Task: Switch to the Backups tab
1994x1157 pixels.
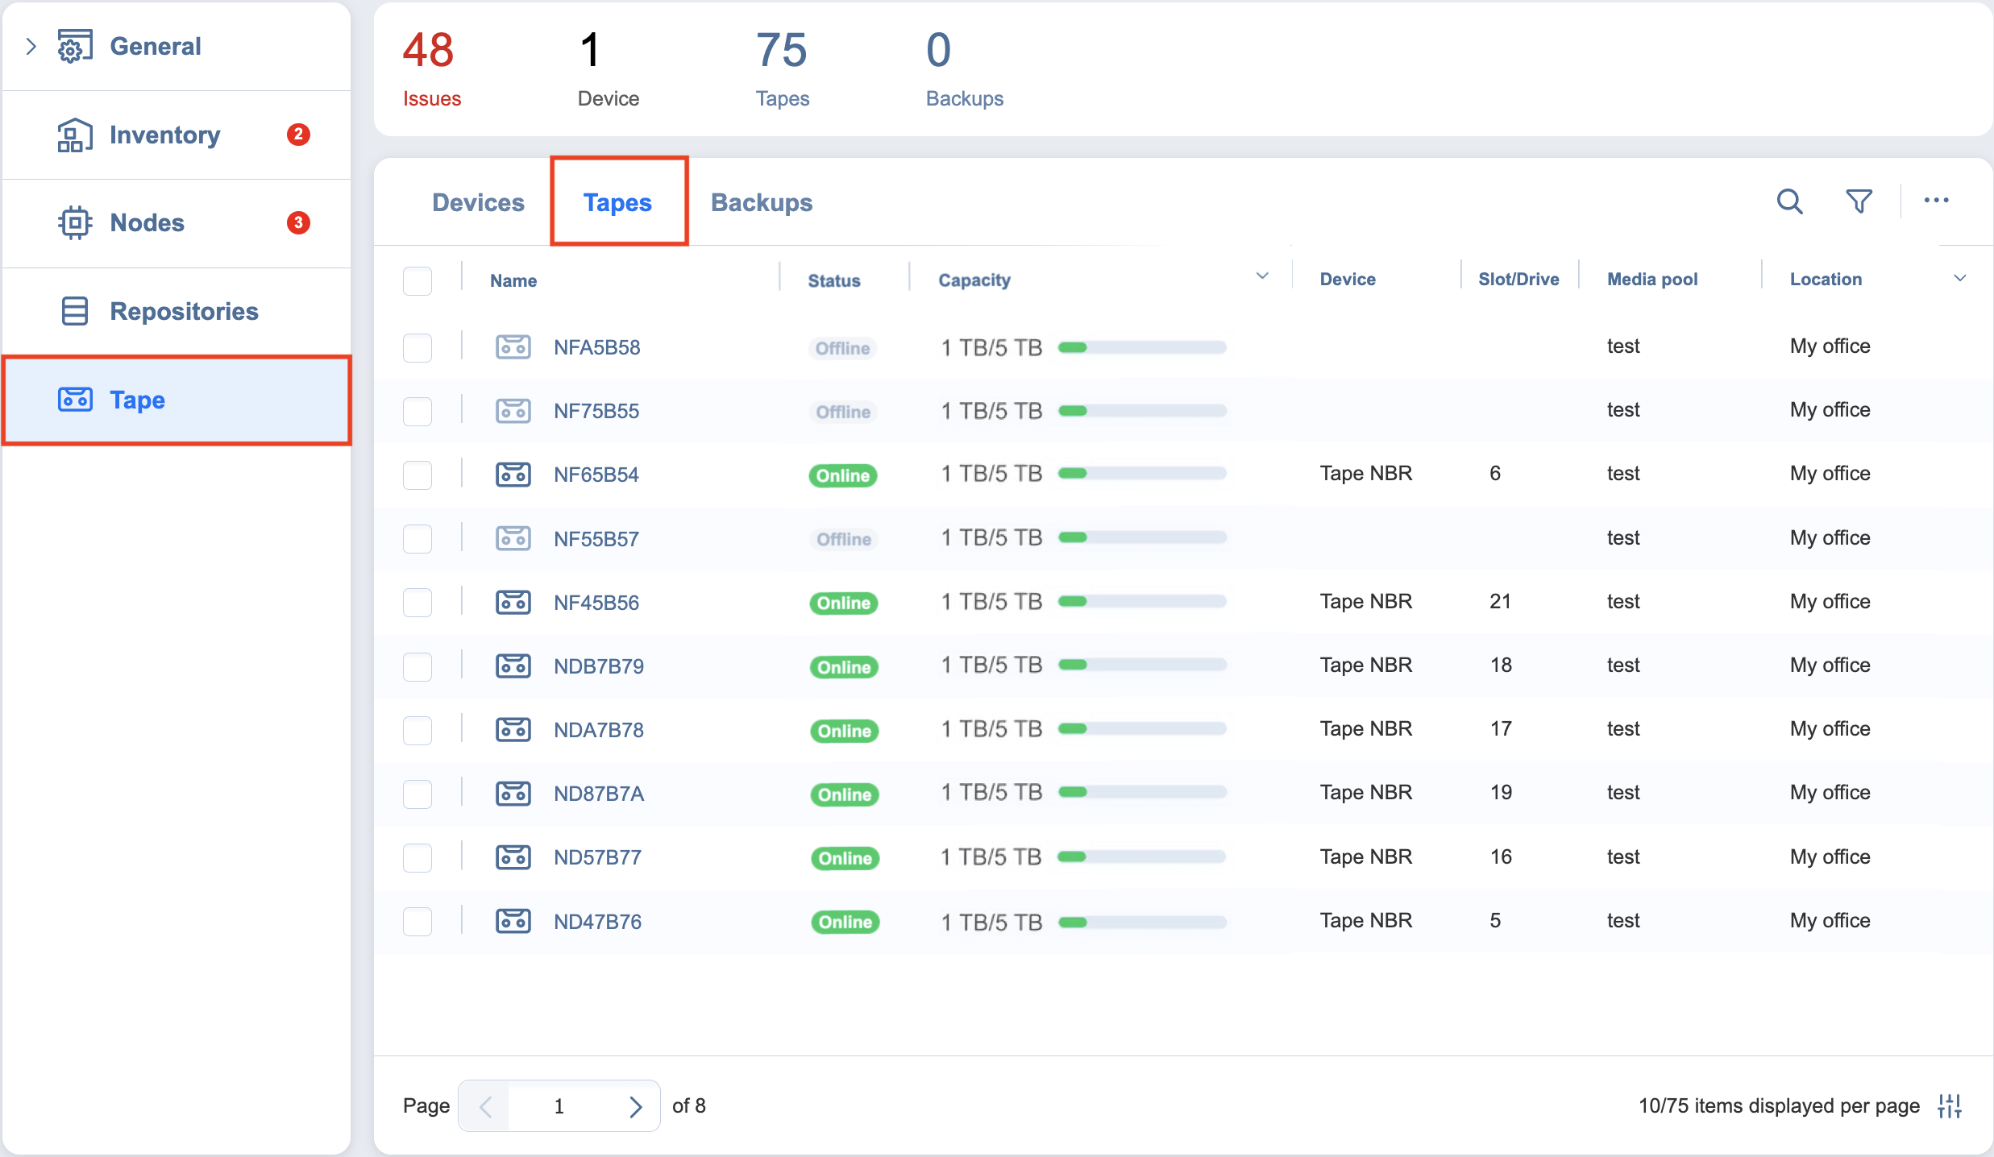Action: tap(762, 202)
